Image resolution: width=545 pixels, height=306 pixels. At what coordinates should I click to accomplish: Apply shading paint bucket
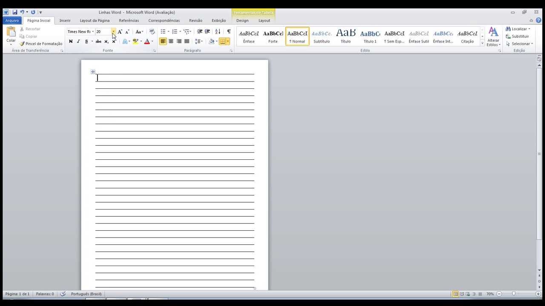tap(211, 41)
